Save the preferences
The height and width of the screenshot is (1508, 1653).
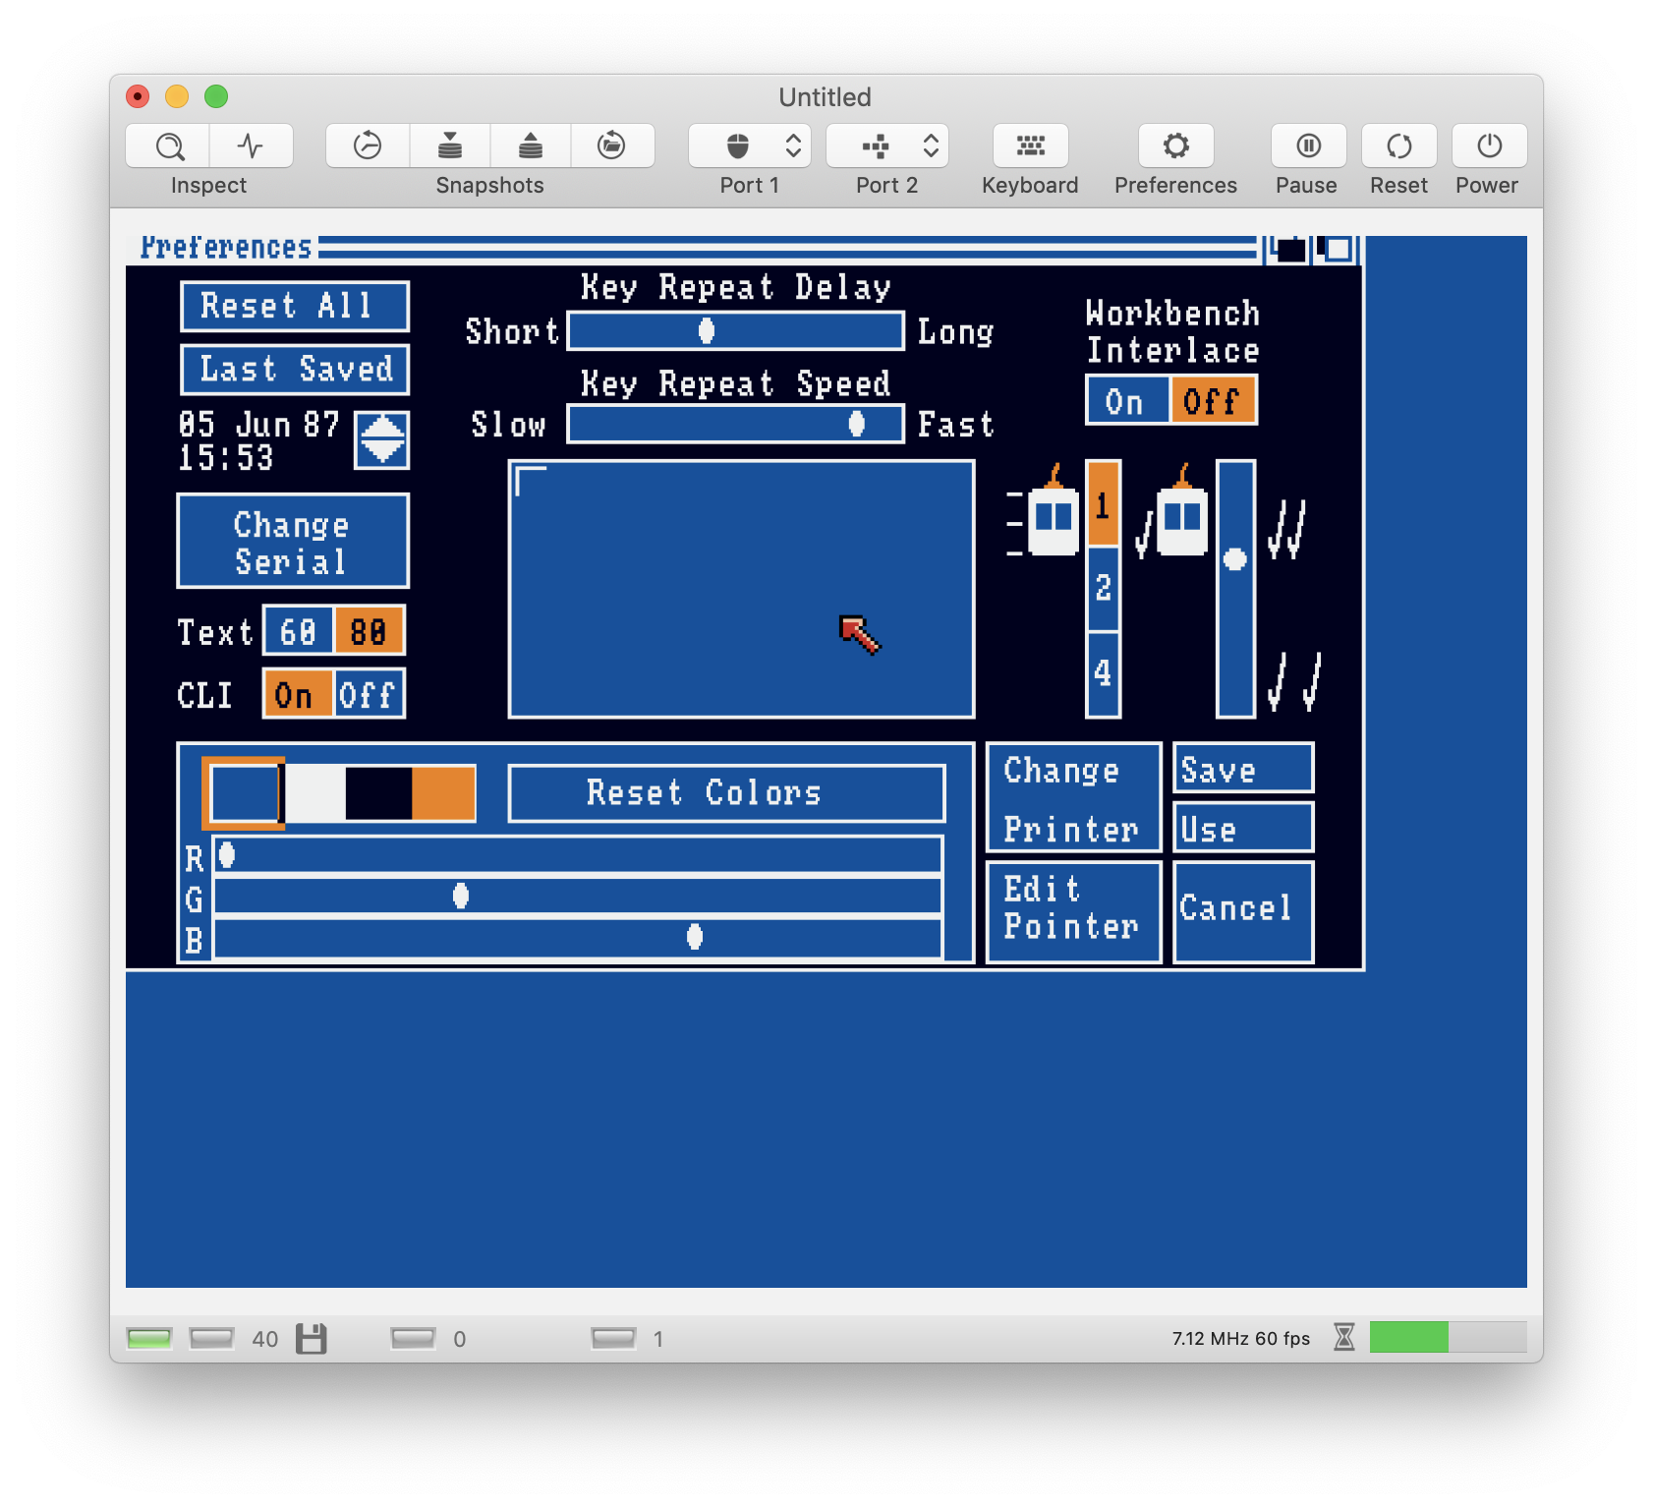1243,769
